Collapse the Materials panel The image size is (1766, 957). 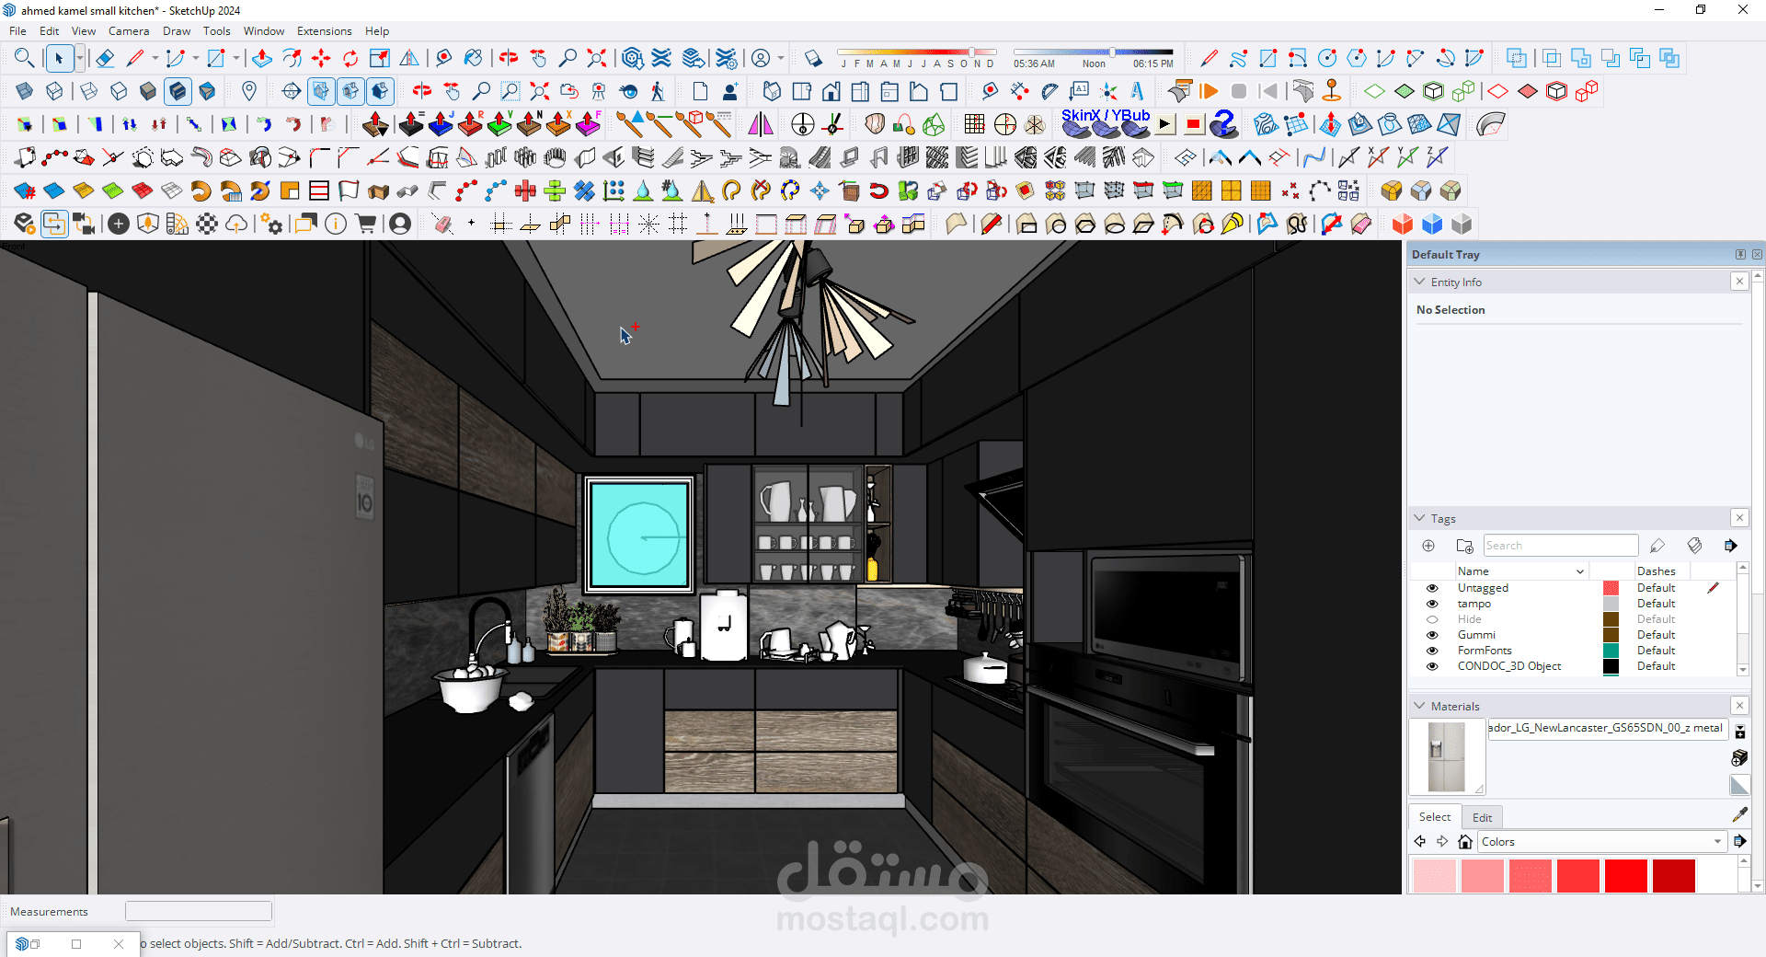[x=1420, y=706]
